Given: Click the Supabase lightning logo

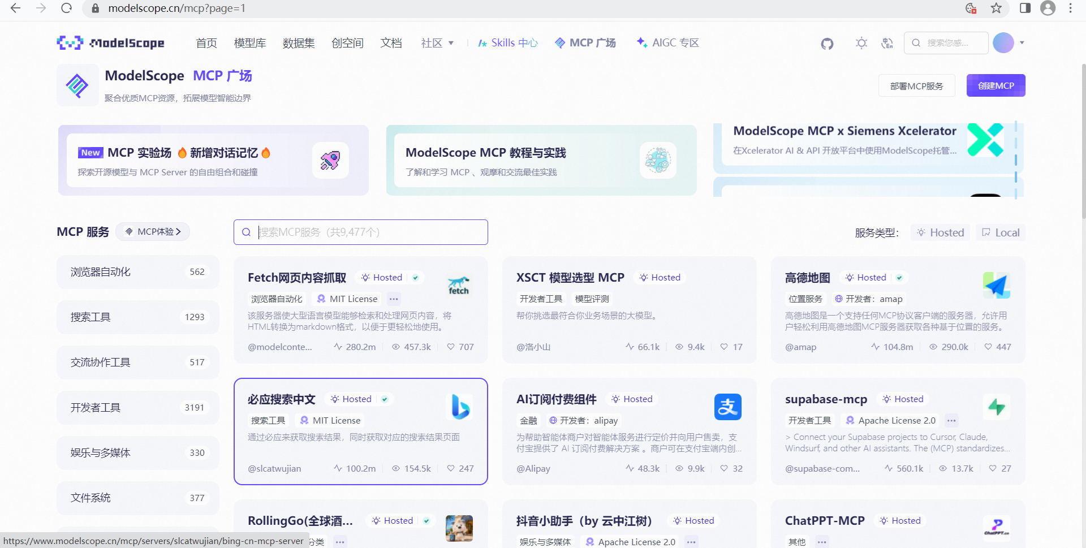Looking at the screenshot, I should click(x=996, y=407).
